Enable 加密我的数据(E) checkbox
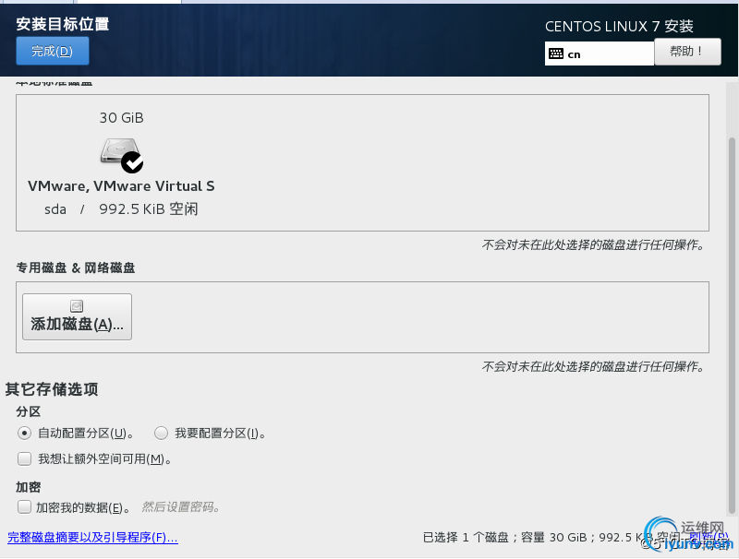Screen dimensions: 739x559 pos(25,506)
